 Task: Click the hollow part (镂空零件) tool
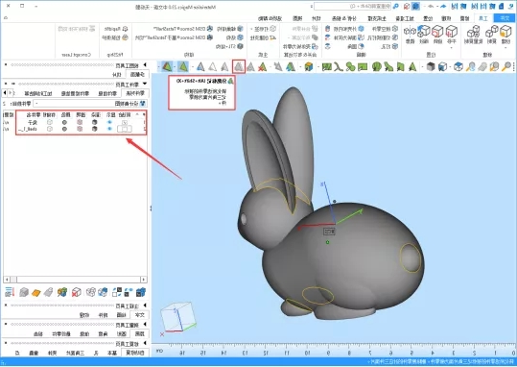point(385,29)
